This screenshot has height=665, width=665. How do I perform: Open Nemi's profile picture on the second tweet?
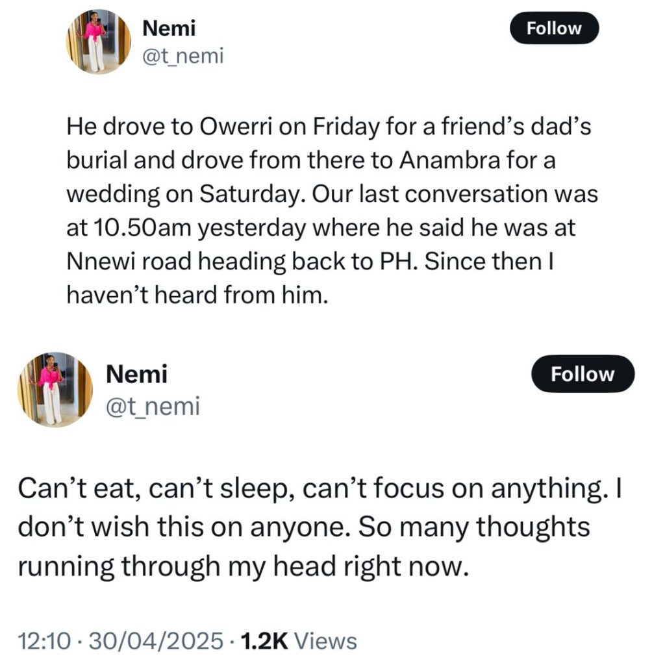click(55, 389)
